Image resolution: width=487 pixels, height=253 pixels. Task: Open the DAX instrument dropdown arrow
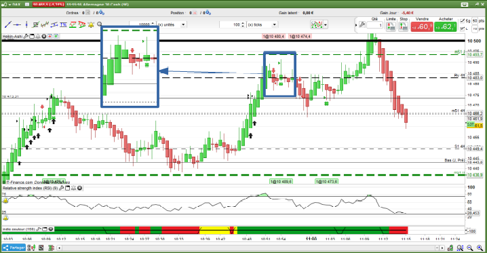click(9, 4)
